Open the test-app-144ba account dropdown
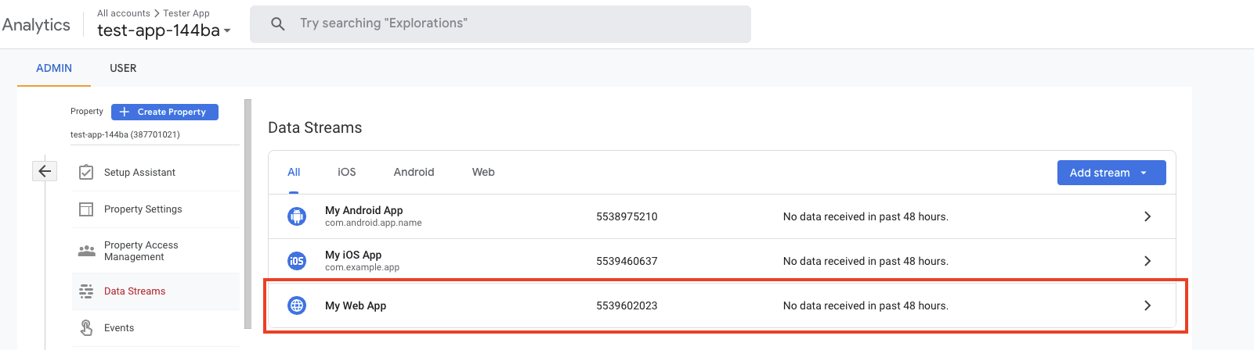Image resolution: width=1254 pixels, height=350 pixels. (164, 30)
